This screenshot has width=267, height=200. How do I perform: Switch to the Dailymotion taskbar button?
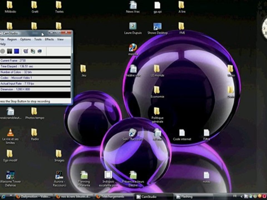33,197
